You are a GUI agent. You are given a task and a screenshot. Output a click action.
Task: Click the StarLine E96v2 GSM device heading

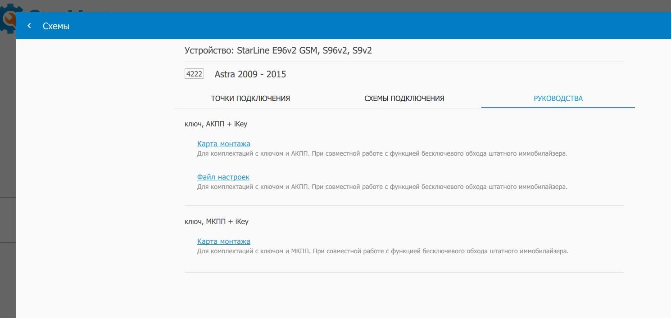[278, 50]
